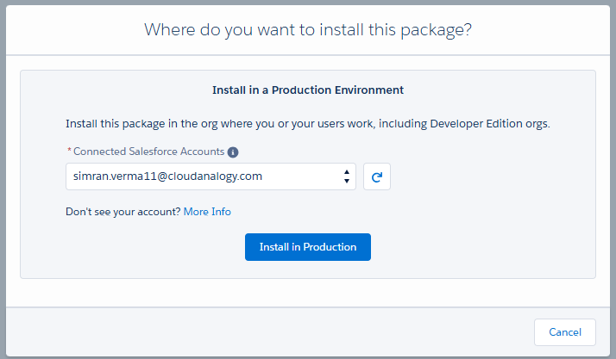Click the "Don't see your account?" text
The image size is (616, 359).
pos(123,212)
